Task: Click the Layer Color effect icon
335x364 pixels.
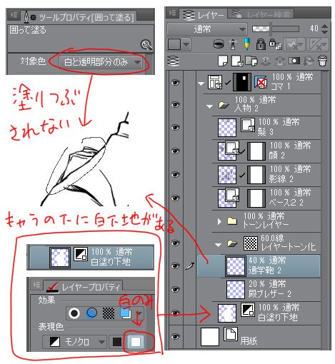Action: [x=125, y=313]
